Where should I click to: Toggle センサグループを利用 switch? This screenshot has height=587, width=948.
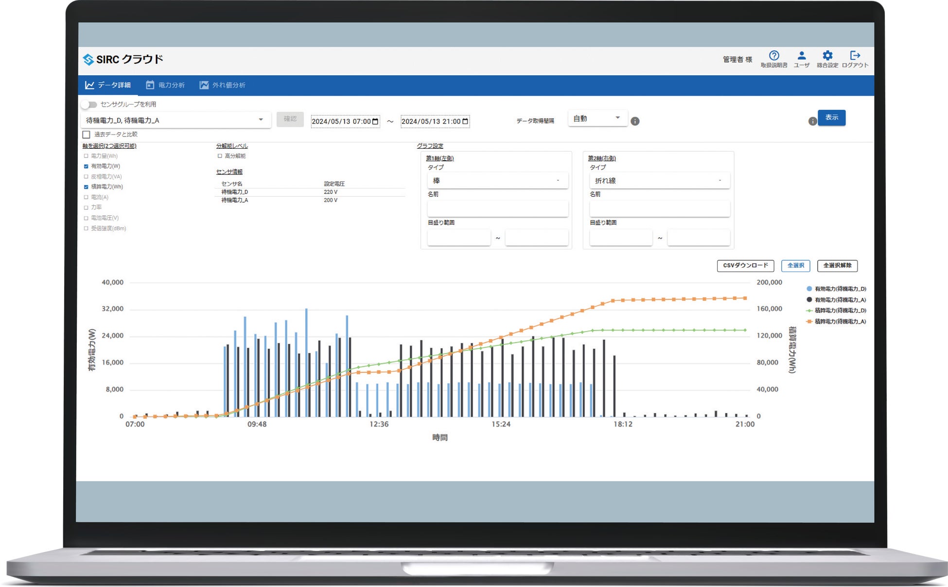tap(89, 104)
